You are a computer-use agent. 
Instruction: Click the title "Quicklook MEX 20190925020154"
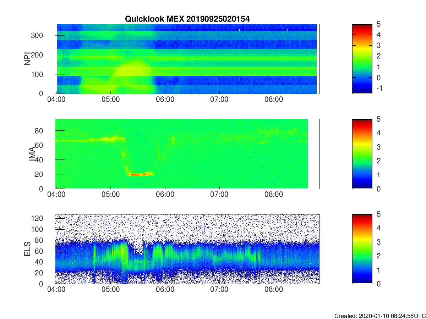coord(187,19)
